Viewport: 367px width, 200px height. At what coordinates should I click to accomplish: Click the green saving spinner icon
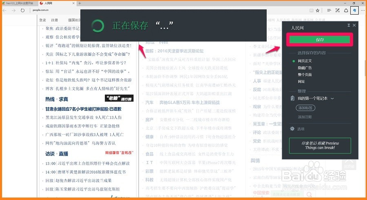(97, 26)
